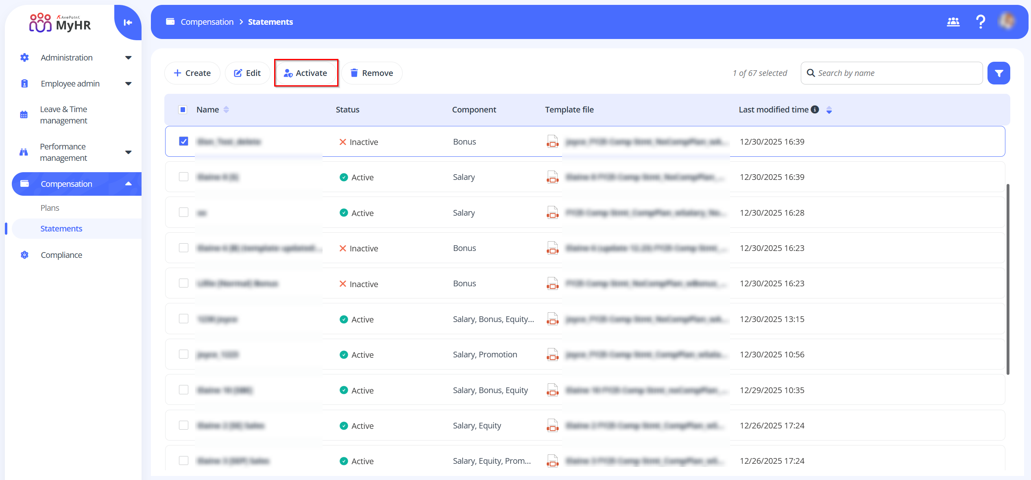
Task: Uncheck the selected first row checkbox
Action: pos(183,141)
